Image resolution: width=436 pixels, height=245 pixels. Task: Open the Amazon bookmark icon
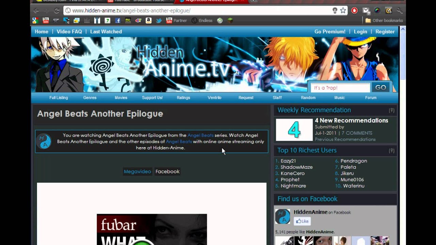click(x=149, y=20)
